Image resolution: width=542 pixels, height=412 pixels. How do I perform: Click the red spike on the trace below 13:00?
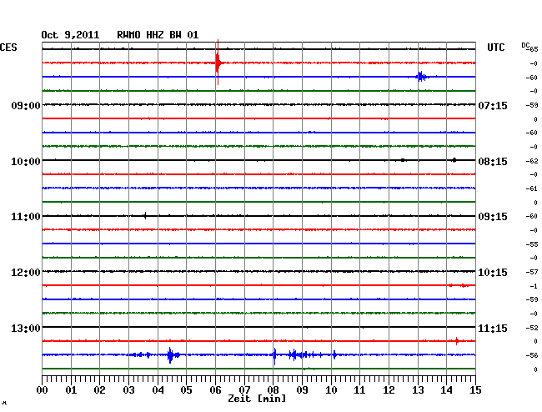[457, 341]
